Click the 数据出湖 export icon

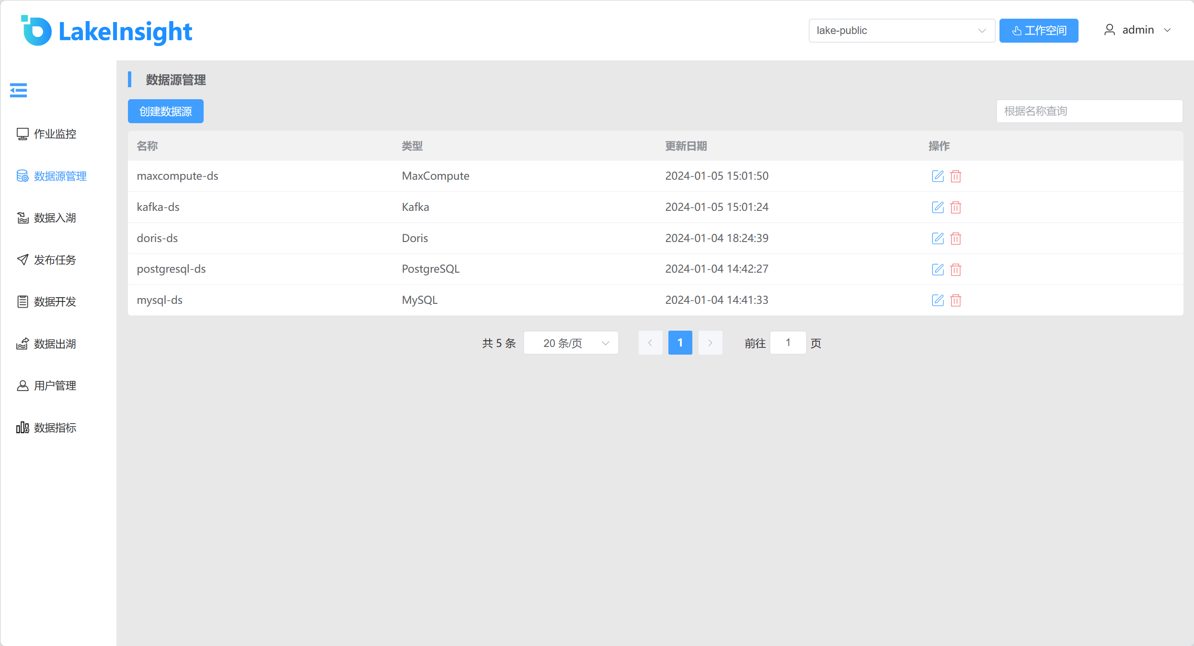click(x=23, y=344)
